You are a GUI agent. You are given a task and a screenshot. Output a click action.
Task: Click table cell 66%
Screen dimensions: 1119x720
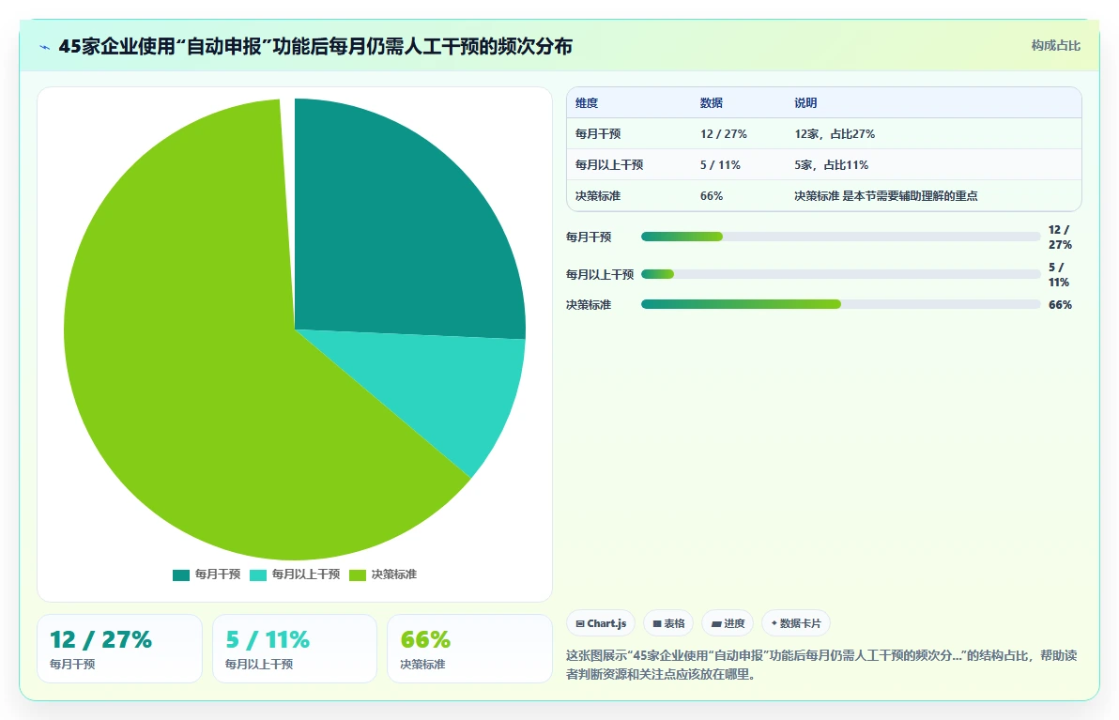[x=712, y=196]
